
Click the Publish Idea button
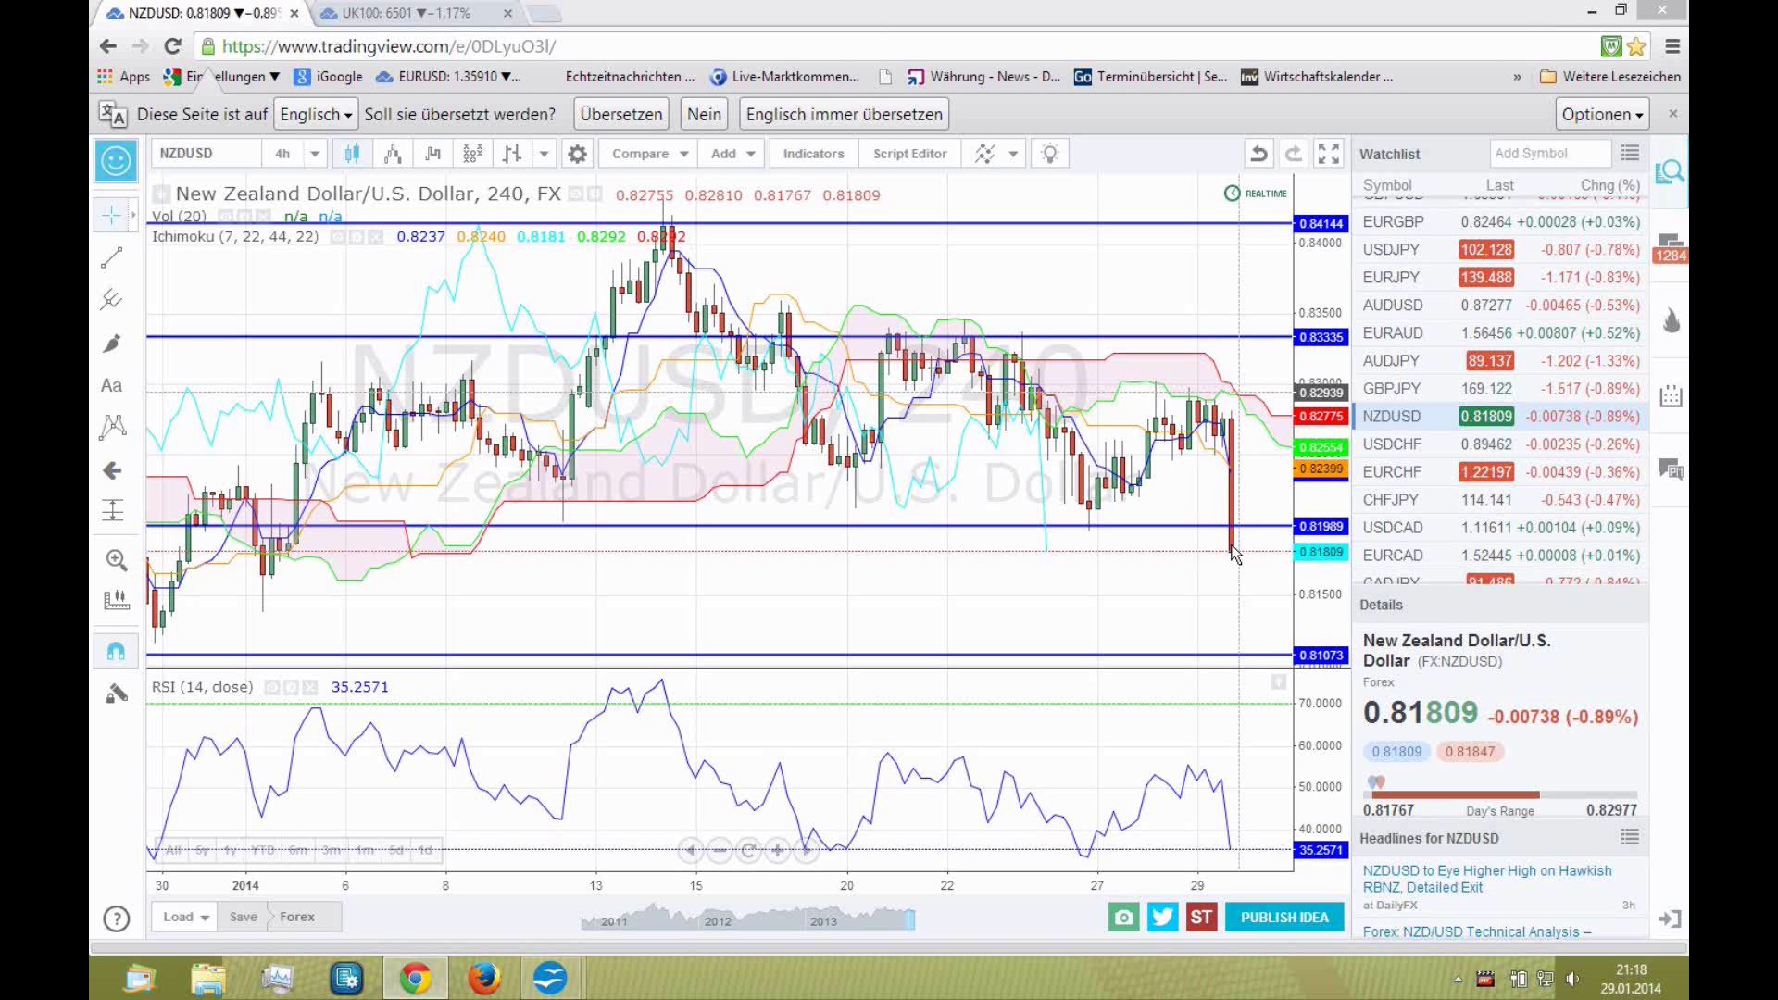click(x=1283, y=917)
